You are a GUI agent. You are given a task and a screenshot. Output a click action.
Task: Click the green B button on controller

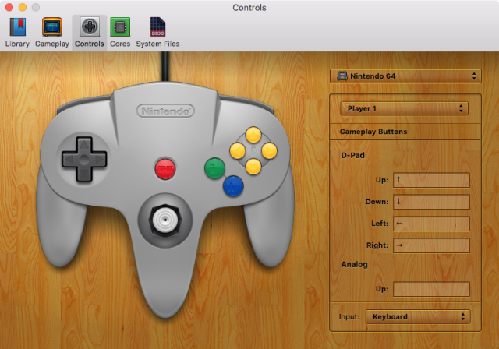point(214,167)
